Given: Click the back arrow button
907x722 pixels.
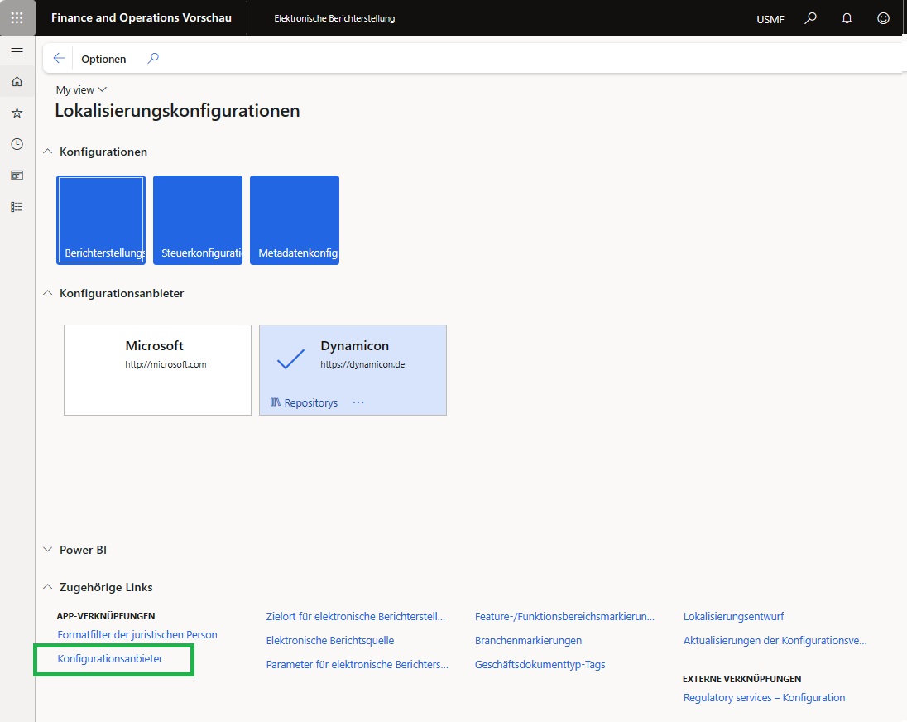Looking at the screenshot, I should click(59, 59).
